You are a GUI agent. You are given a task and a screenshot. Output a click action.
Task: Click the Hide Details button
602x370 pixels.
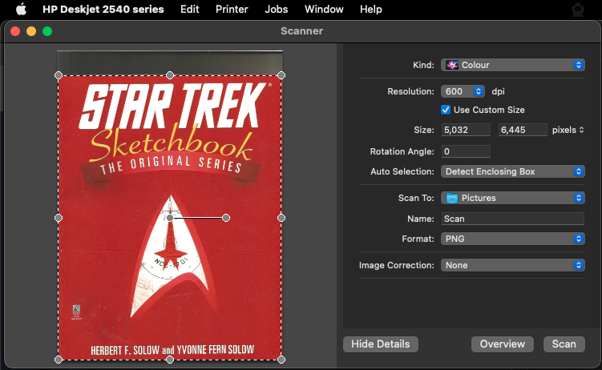381,344
